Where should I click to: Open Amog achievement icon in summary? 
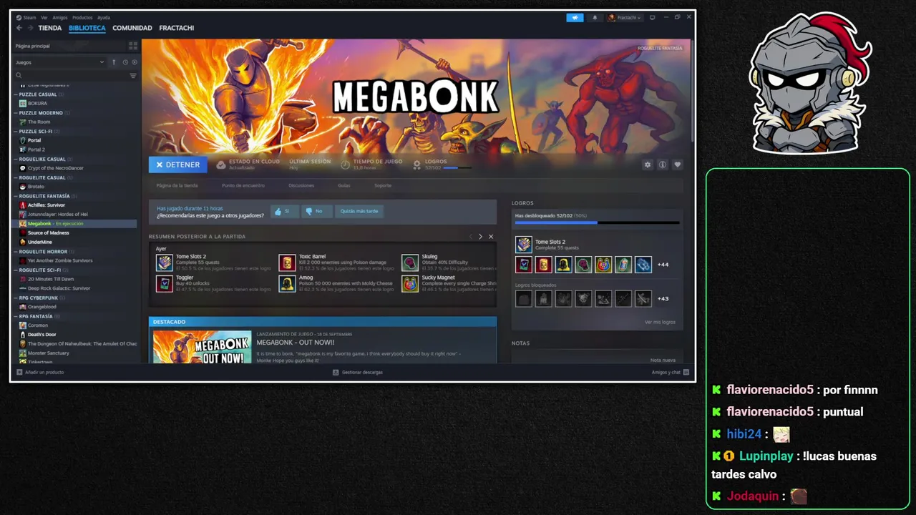click(287, 284)
